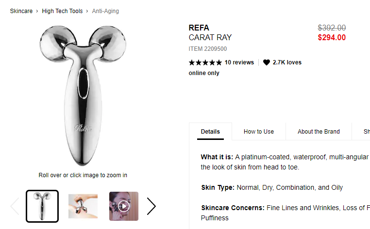Select the hand holding roller thumbnail
This screenshot has width=370, height=229.
click(x=83, y=206)
